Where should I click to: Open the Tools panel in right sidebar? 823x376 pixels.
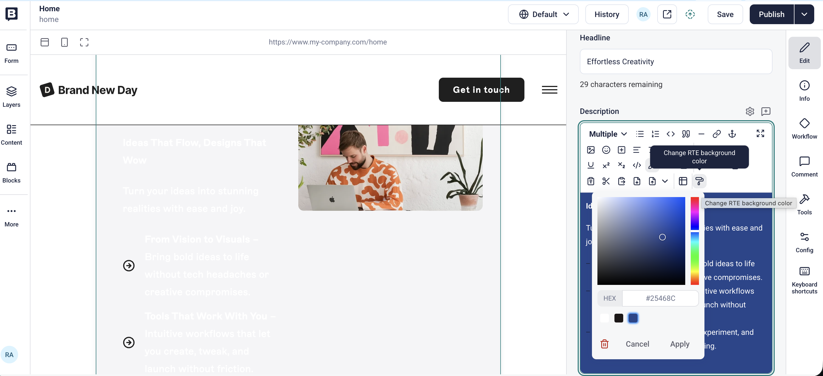click(x=804, y=204)
